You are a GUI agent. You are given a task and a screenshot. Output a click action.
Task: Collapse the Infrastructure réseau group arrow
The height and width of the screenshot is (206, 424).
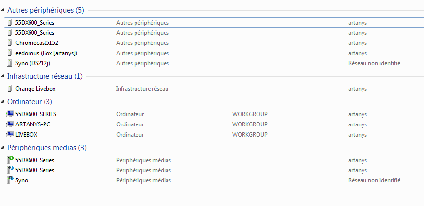[3, 76]
